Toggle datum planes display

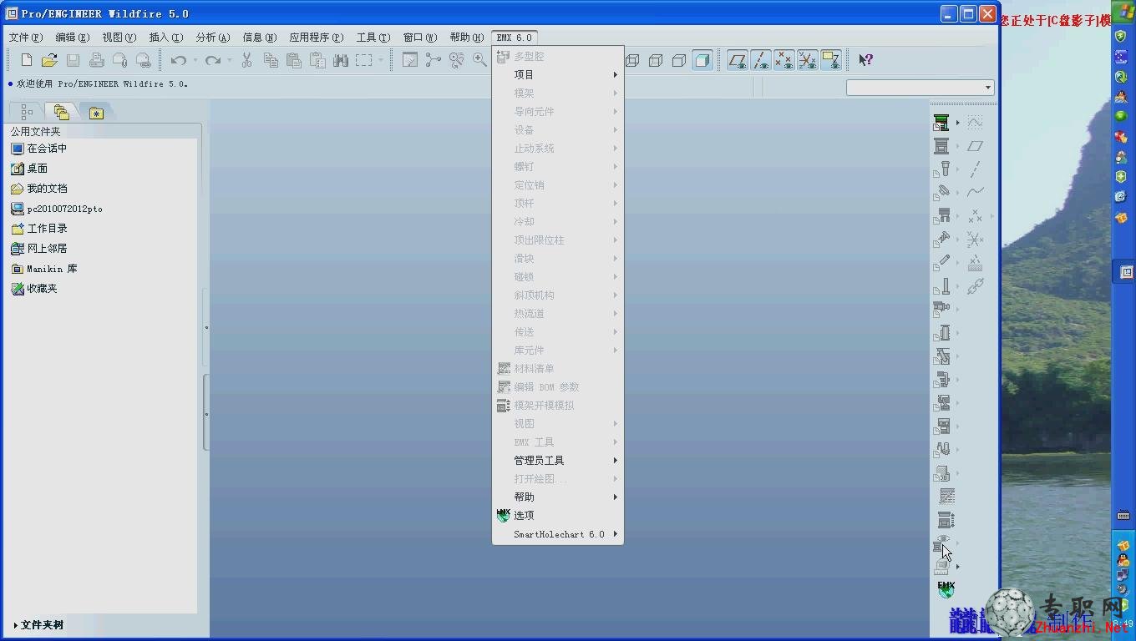click(x=737, y=60)
